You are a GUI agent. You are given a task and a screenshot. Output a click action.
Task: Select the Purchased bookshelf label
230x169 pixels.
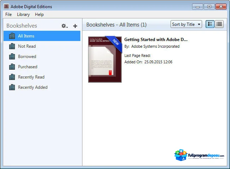click(28, 67)
